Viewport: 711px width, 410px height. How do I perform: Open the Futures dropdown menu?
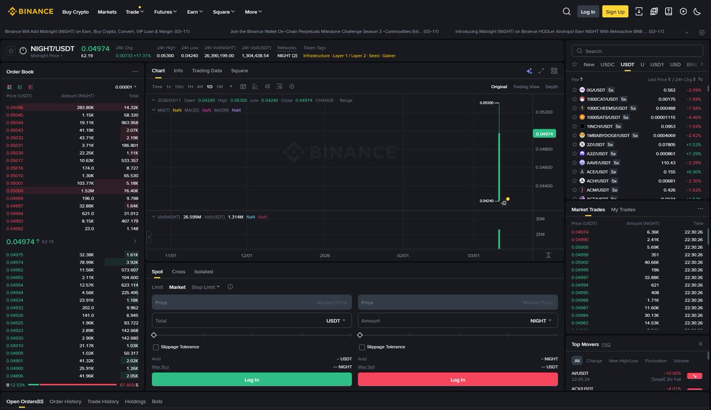pos(165,12)
